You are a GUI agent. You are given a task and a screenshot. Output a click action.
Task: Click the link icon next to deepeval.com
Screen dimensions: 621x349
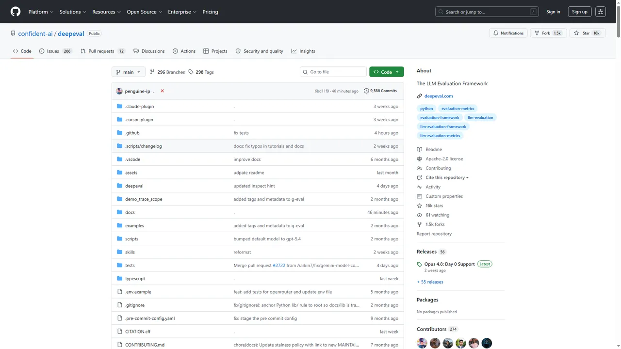click(420, 96)
